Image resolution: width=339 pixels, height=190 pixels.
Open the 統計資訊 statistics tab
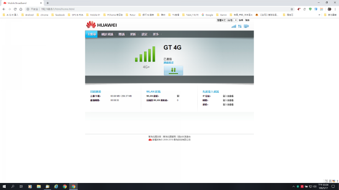click(107, 34)
